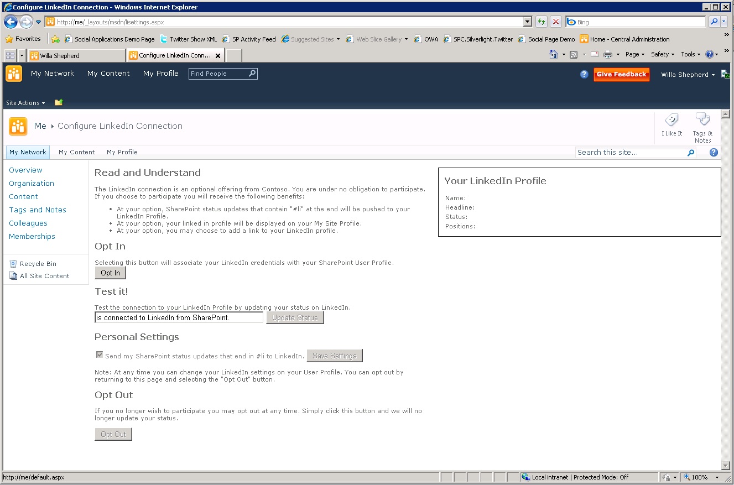
Task: Click the page title My Site icon
Action: (x=18, y=126)
